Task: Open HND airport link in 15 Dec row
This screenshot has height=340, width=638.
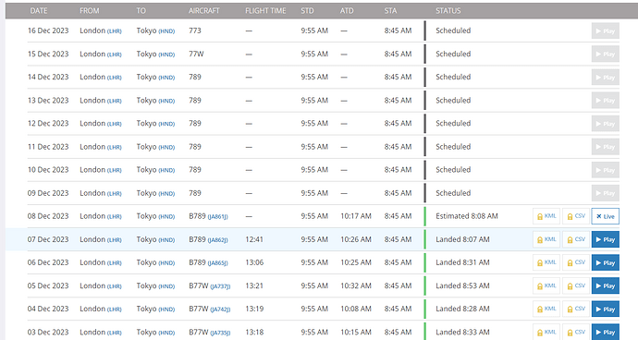Action: tap(166, 55)
